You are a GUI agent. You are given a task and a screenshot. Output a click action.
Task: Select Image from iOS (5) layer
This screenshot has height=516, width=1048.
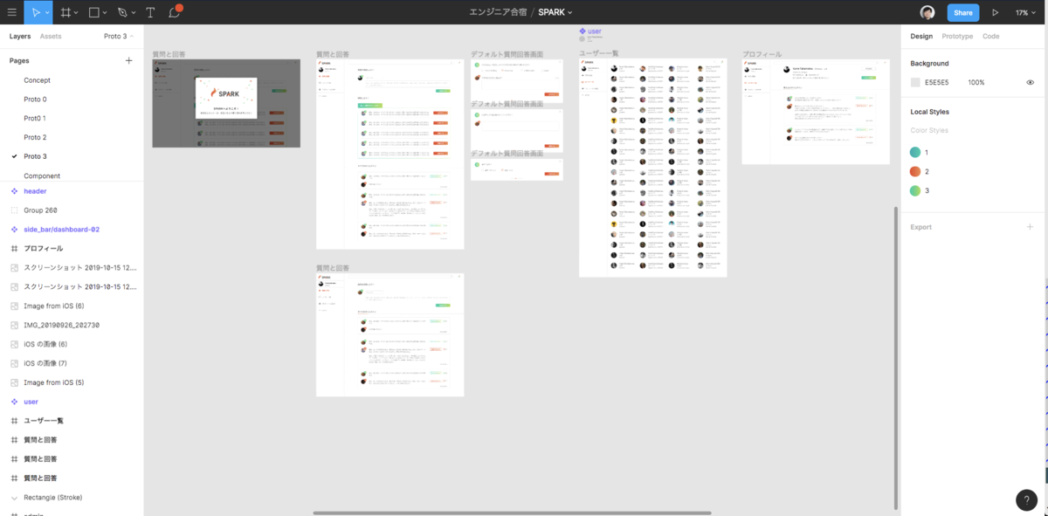(54, 382)
